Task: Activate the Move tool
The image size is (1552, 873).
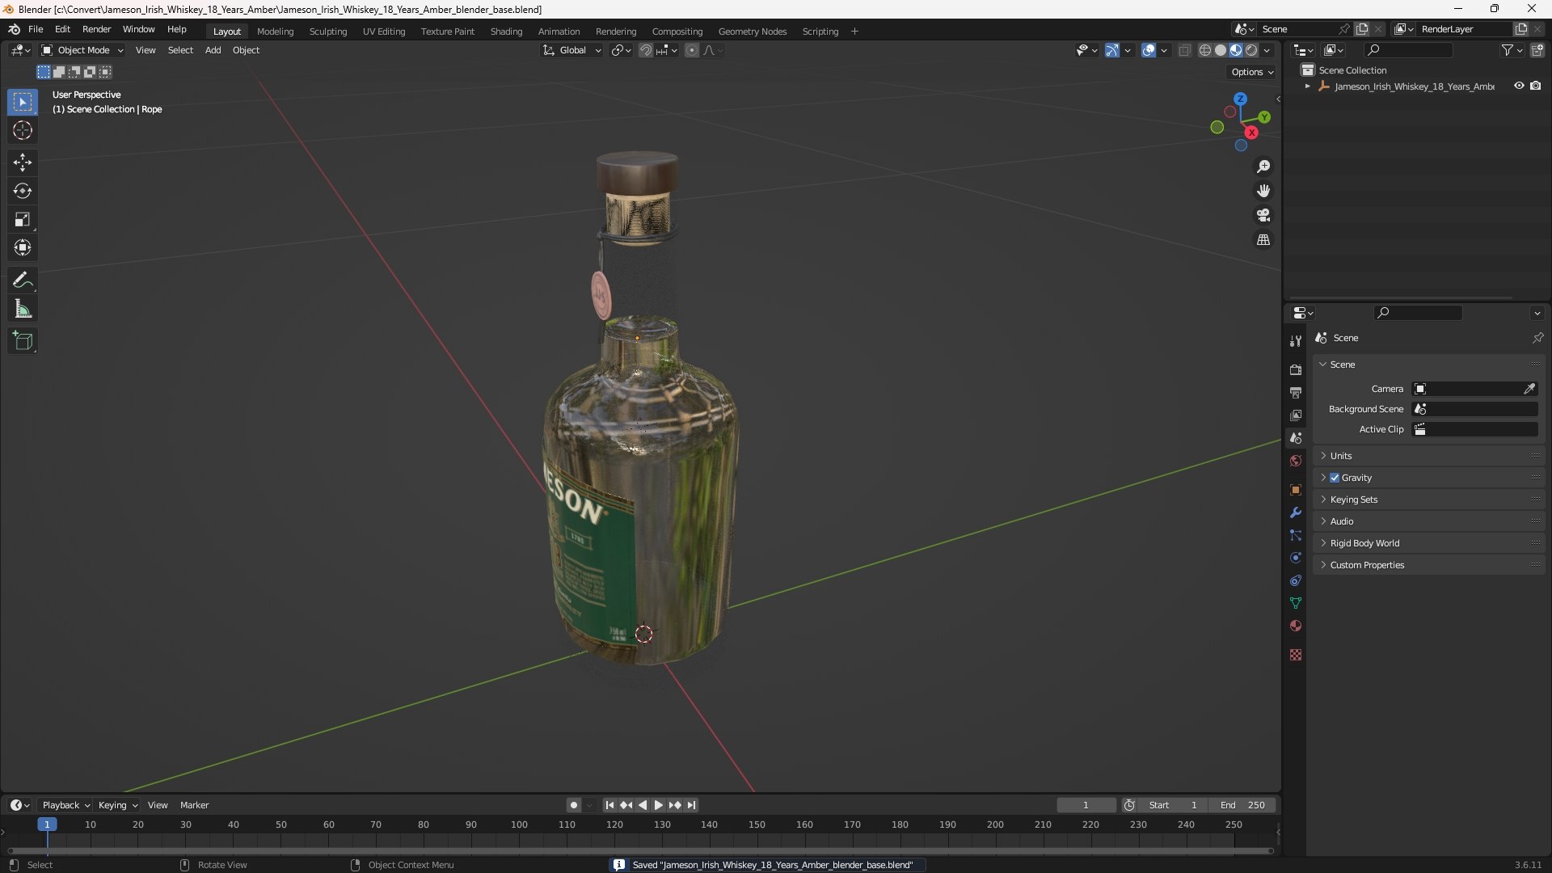Action: 23,162
